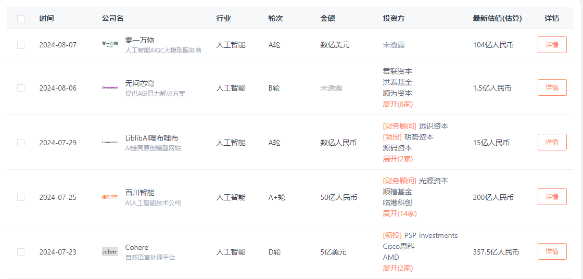Click the 投资方 column header
Screen dimensions: 583x279
[x=394, y=19]
